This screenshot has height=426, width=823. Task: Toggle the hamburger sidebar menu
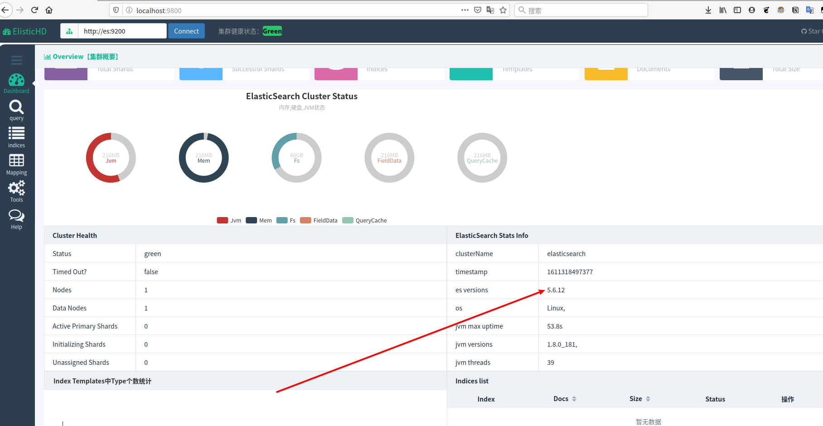coord(17,60)
